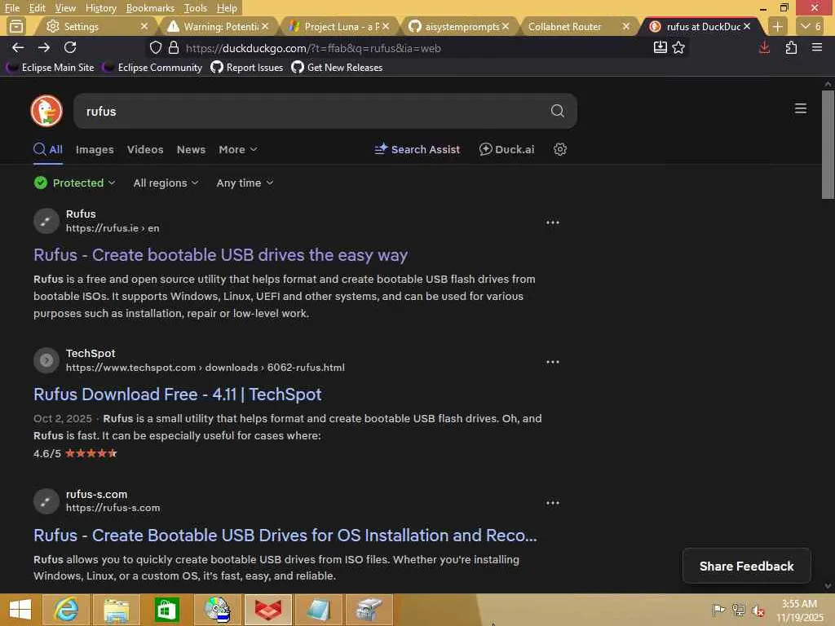Image resolution: width=835 pixels, height=626 pixels.
Task: Switch to the Project Luna tab
Action: click(x=338, y=26)
